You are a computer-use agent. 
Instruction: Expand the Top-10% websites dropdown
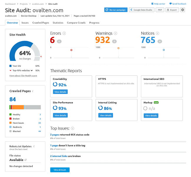click(x=32, y=70)
